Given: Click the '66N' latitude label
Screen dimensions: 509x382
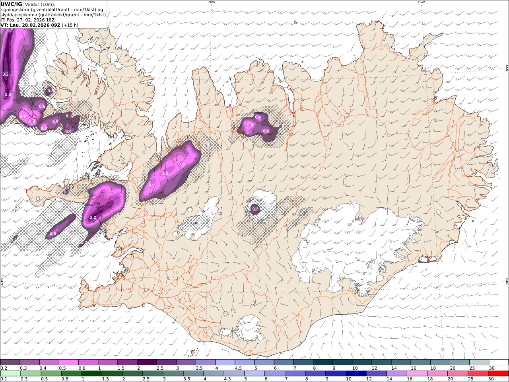Looking at the screenshot, I should click(507, 69).
